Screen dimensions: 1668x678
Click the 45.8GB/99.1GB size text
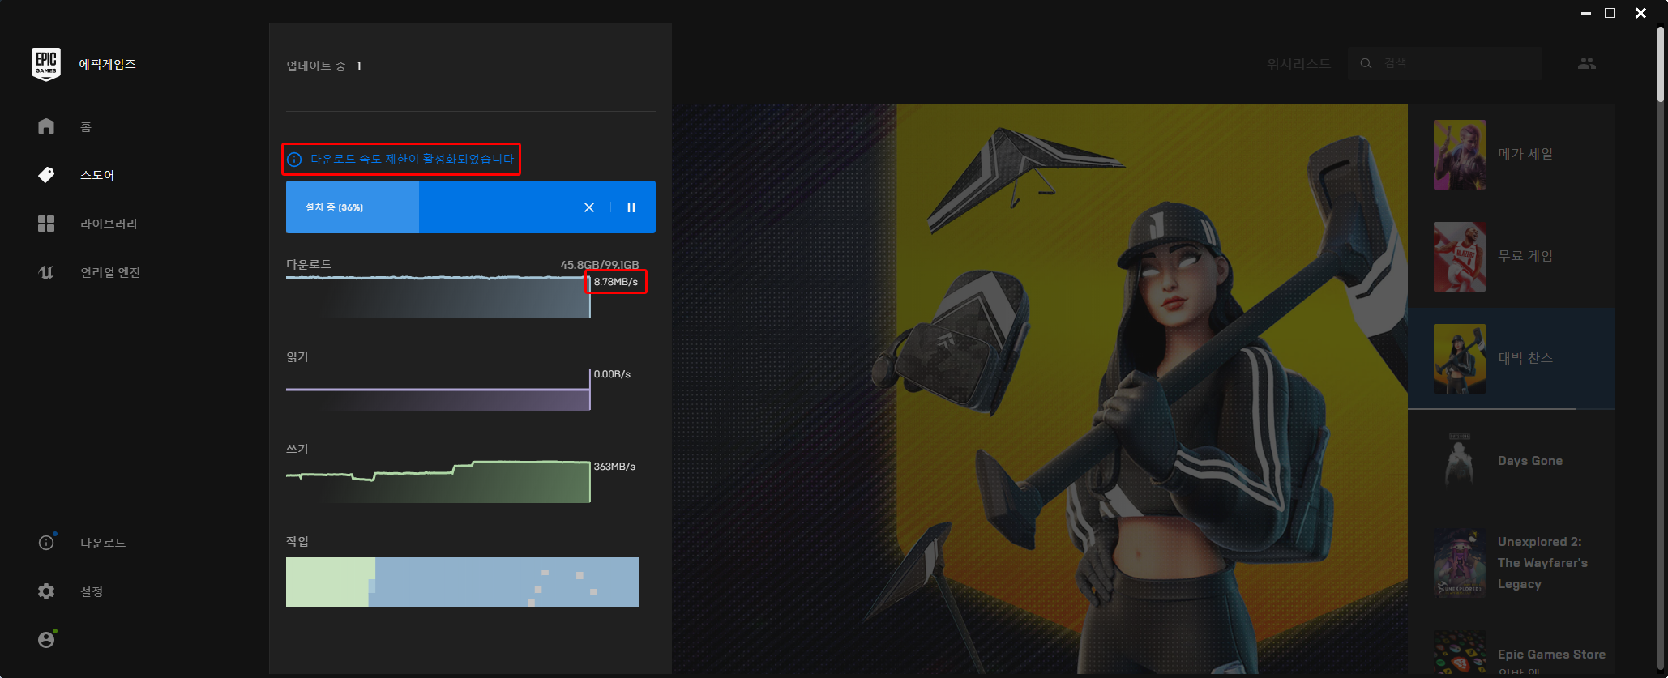click(600, 265)
